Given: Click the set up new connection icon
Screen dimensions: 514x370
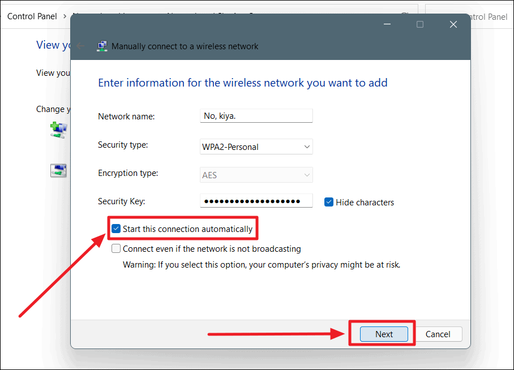Looking at the screenshot, I should tap(59, 130).
